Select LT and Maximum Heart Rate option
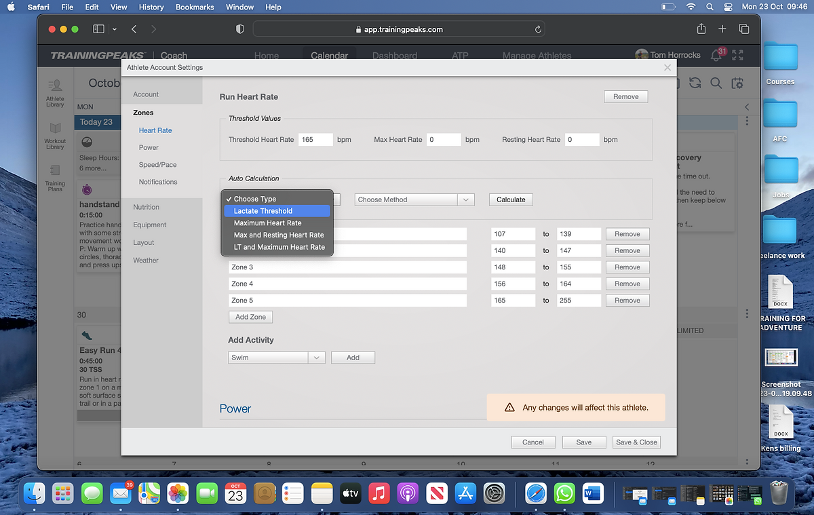This screenshot has height=515, width=814. pos(279,247)
